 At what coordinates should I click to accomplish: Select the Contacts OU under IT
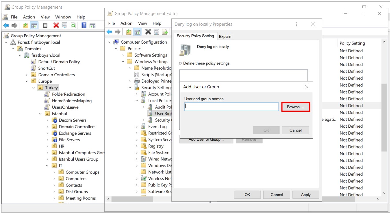(x=74, y=185)
